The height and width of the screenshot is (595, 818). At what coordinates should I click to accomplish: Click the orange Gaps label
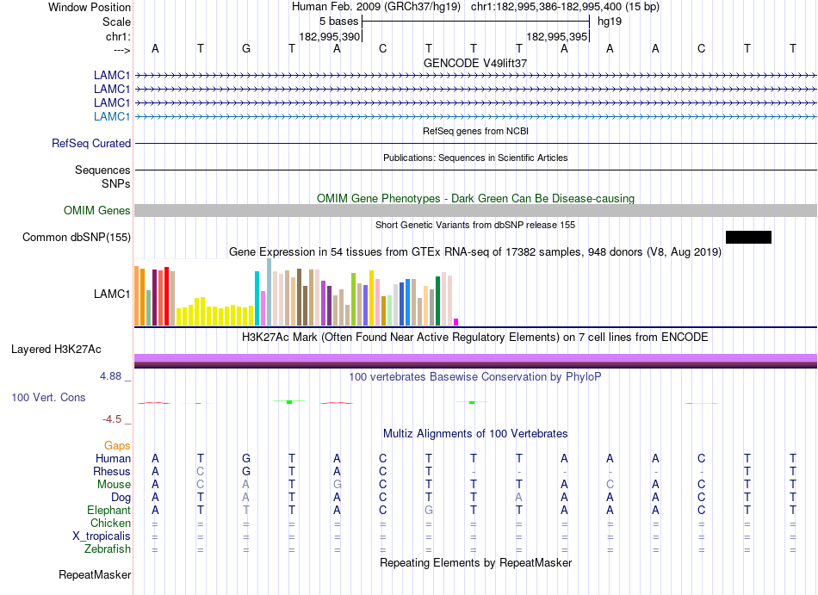tap(117, 445)
